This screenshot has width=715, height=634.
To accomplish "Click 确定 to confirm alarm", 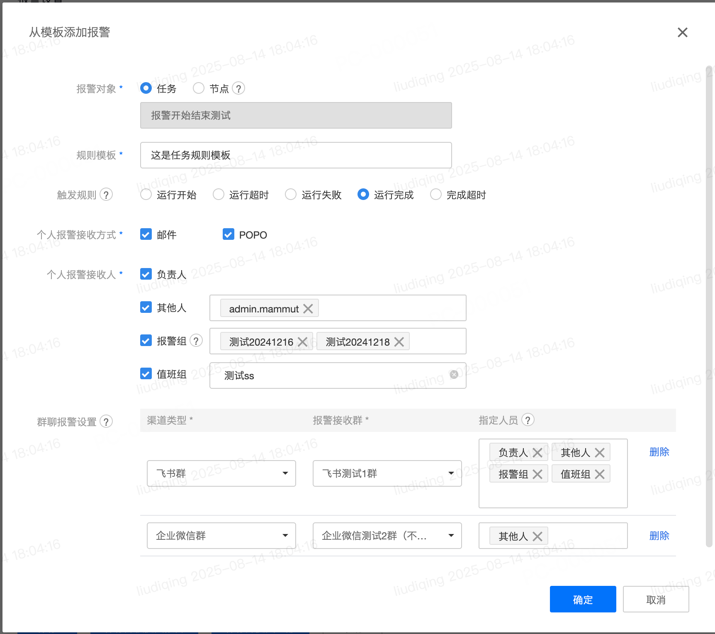I will 583,599.
